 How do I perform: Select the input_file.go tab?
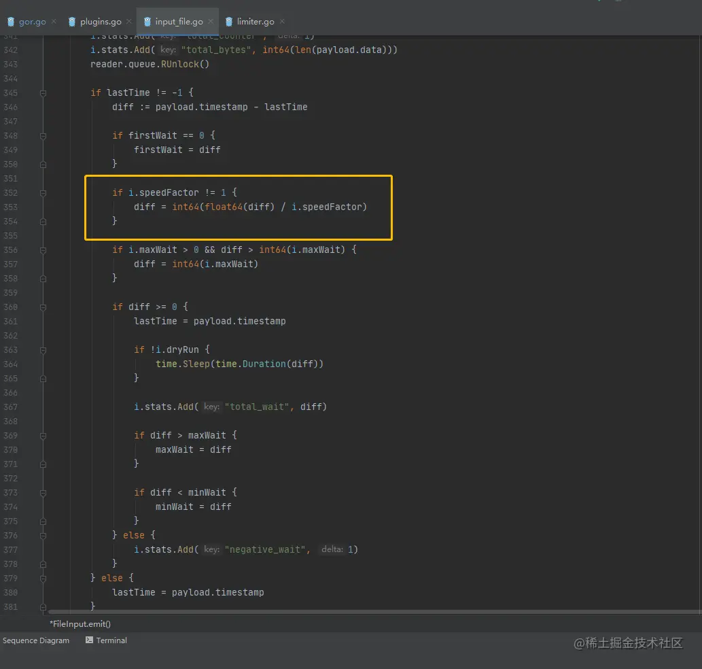179,22
